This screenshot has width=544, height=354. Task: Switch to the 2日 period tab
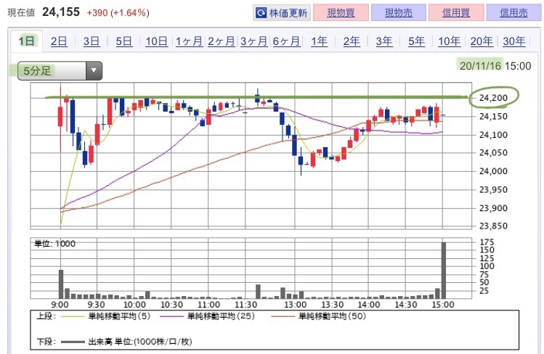coord(59,41)
